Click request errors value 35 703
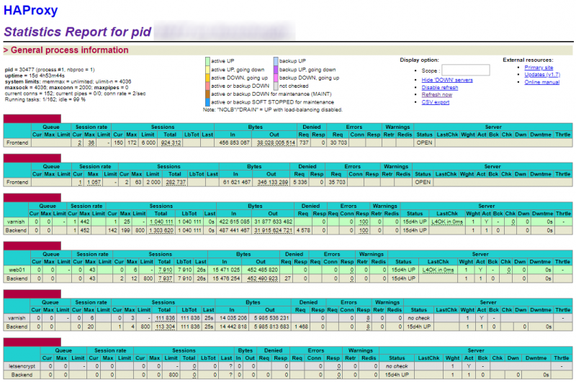The width and height of the screenshot is (576, 382). [337, 182]
